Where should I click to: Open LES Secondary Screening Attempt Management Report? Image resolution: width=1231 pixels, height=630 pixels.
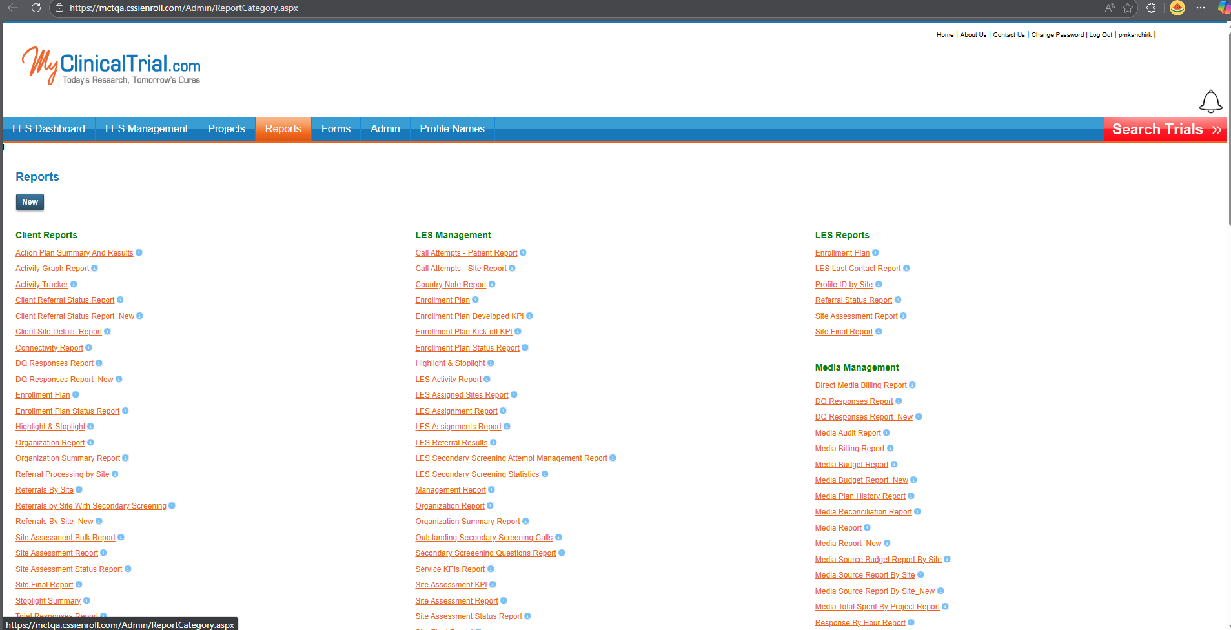[511, 458]
